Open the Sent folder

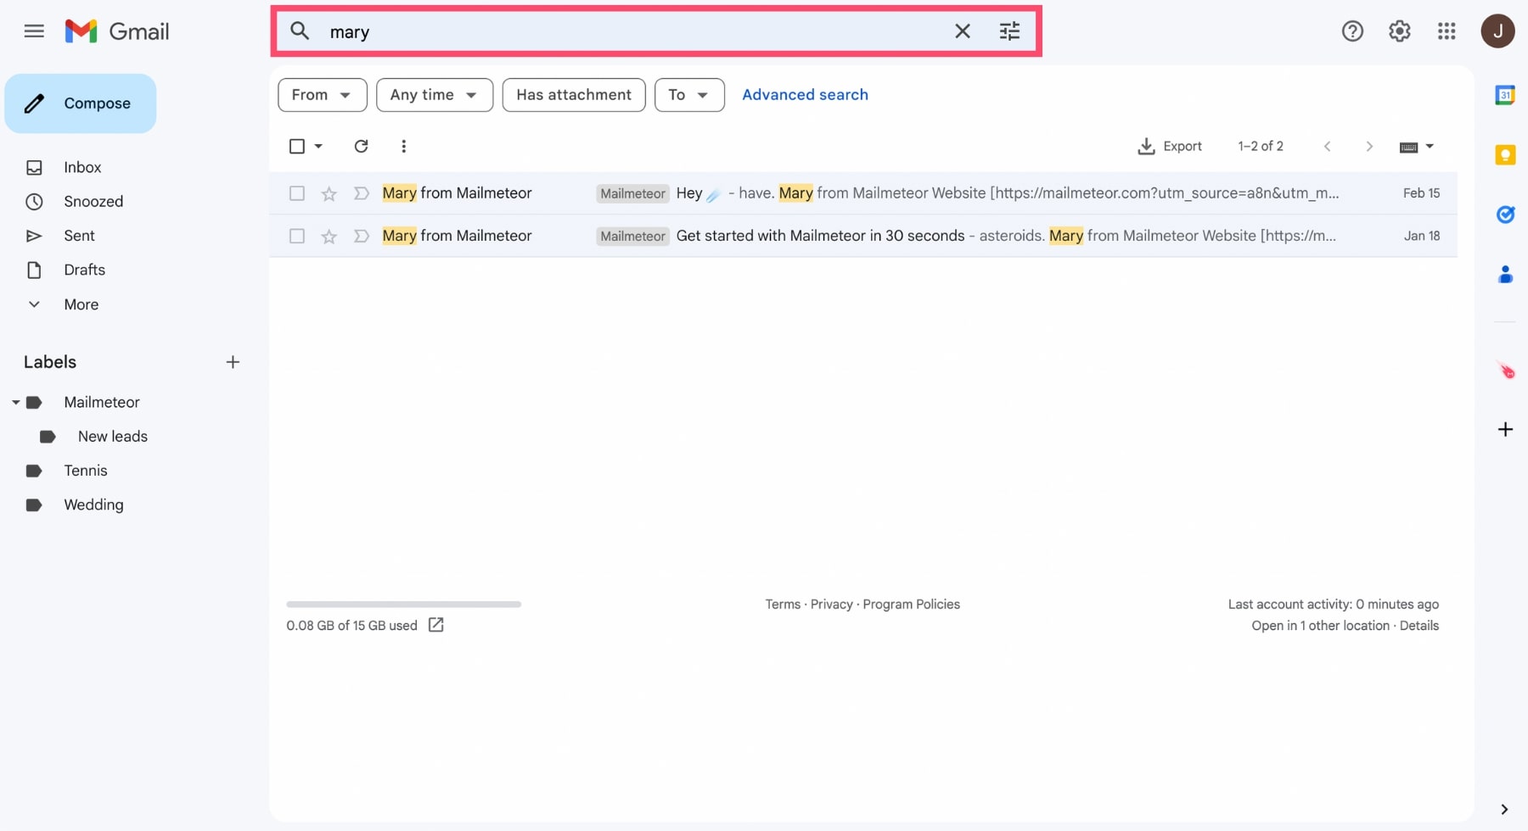[79, 236]
